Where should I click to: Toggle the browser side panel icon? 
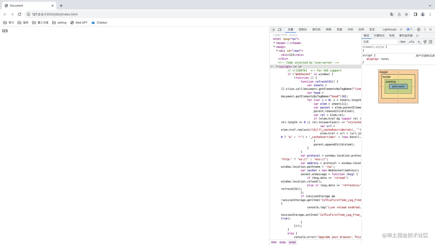point(415,14)
